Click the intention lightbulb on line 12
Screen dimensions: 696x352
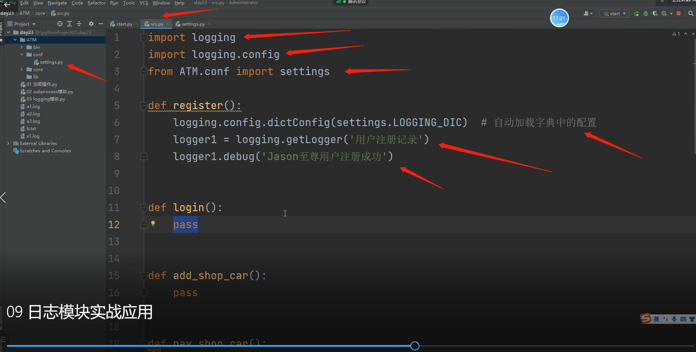tap(153, 223)
